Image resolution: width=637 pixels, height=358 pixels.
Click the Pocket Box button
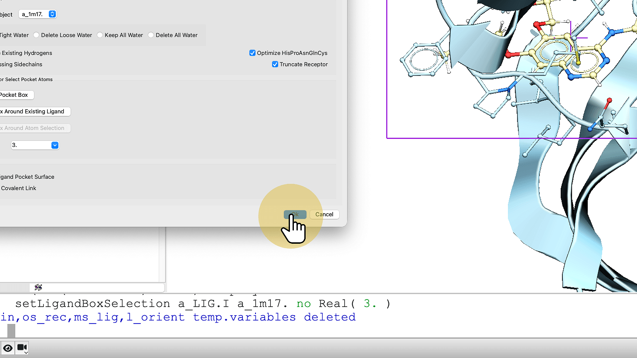point(15,95)
